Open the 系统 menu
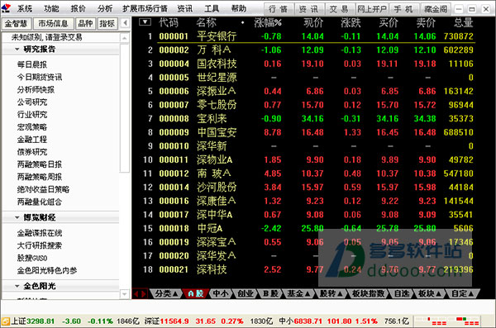Viewport: 496px width, 328px height. coord(25,8)
